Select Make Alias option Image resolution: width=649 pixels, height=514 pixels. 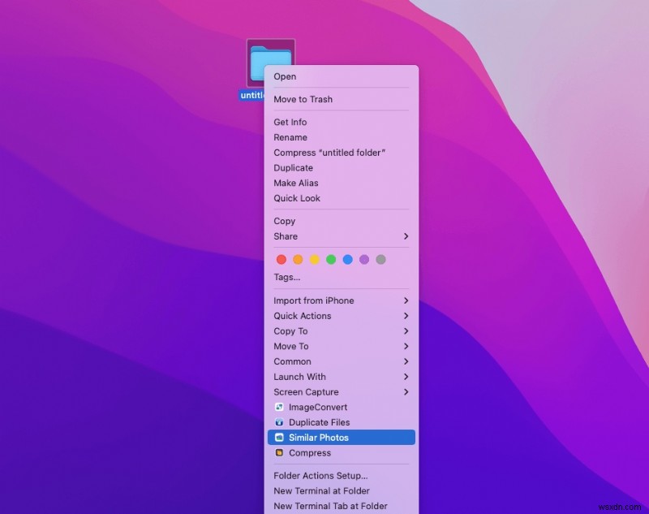click(341, 183)
